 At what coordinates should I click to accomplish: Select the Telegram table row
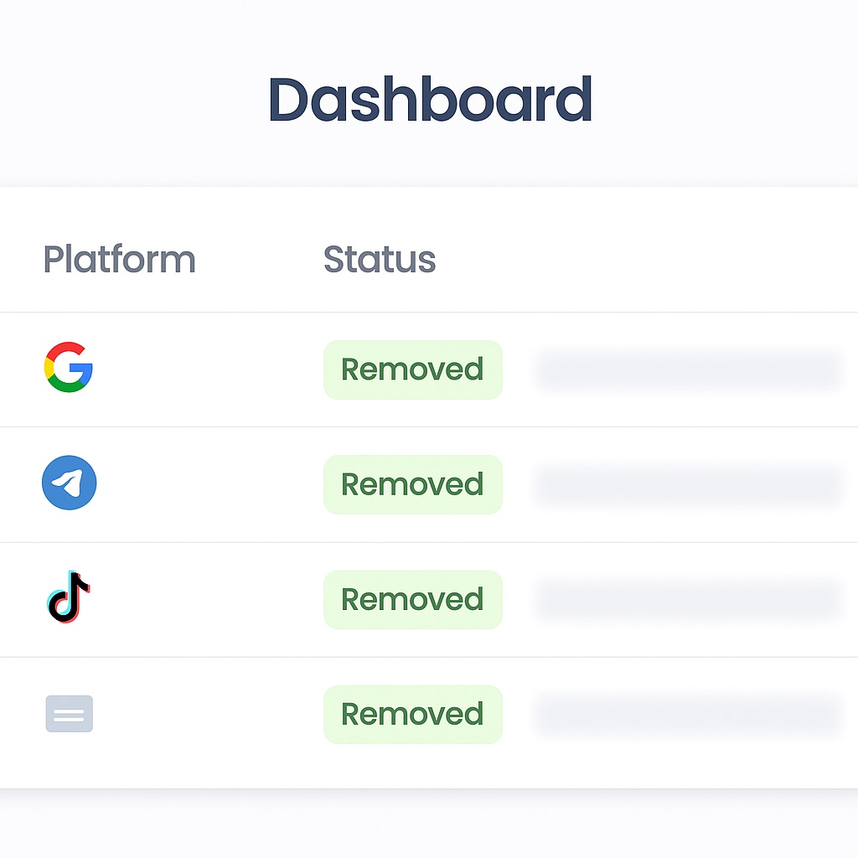[x=209, y=484]
